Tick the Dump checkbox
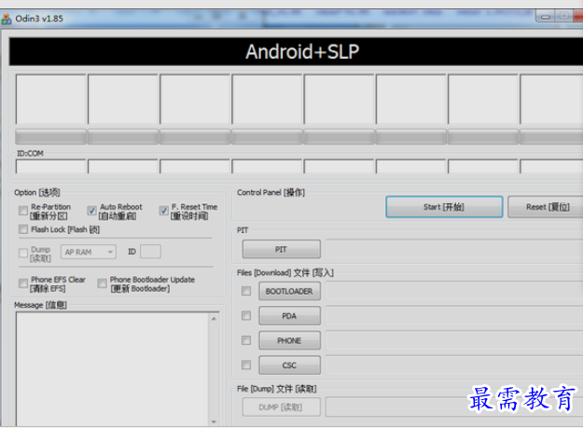Screen dimensions: 583x428 pos(23,253)
